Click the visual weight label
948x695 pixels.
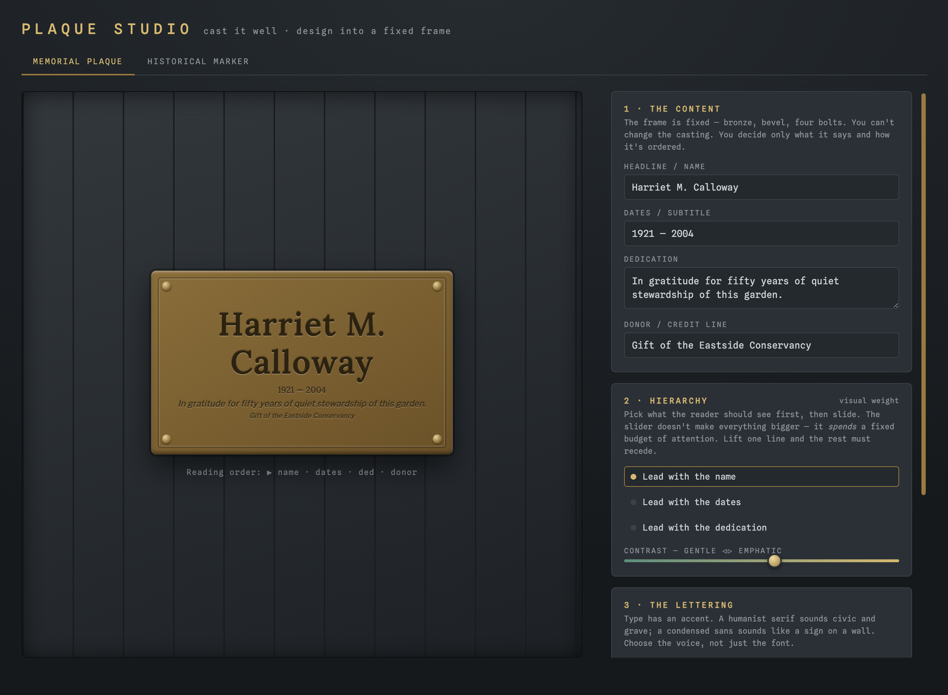click(x=869, y=401)
